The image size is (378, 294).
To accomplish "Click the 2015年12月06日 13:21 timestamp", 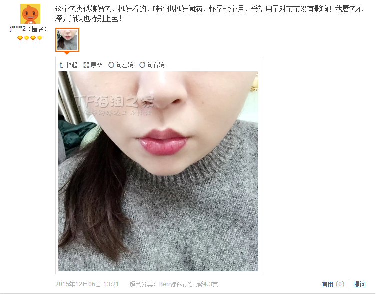I will pyautogui.click(x=87, y=284).
